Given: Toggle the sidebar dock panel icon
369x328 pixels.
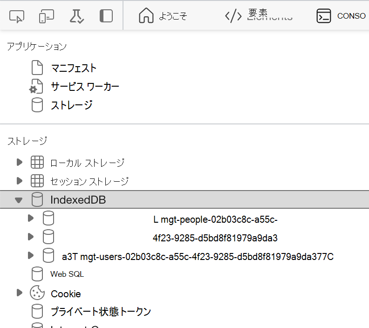Looking at the screenshot, I should (106, 16).
